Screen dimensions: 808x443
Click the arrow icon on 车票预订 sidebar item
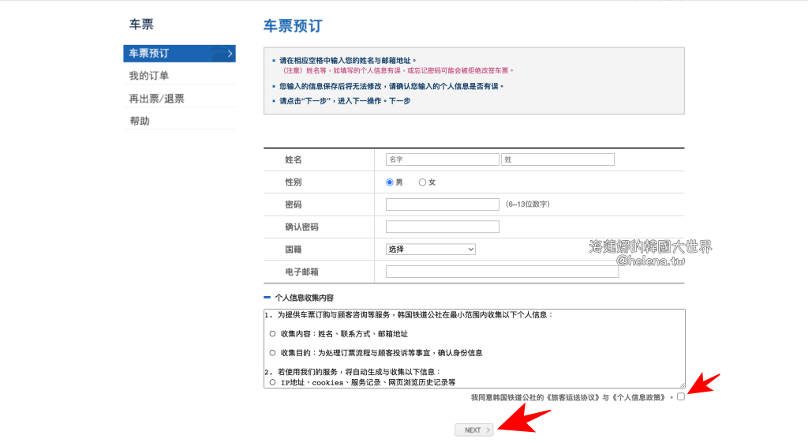(230, 54)
